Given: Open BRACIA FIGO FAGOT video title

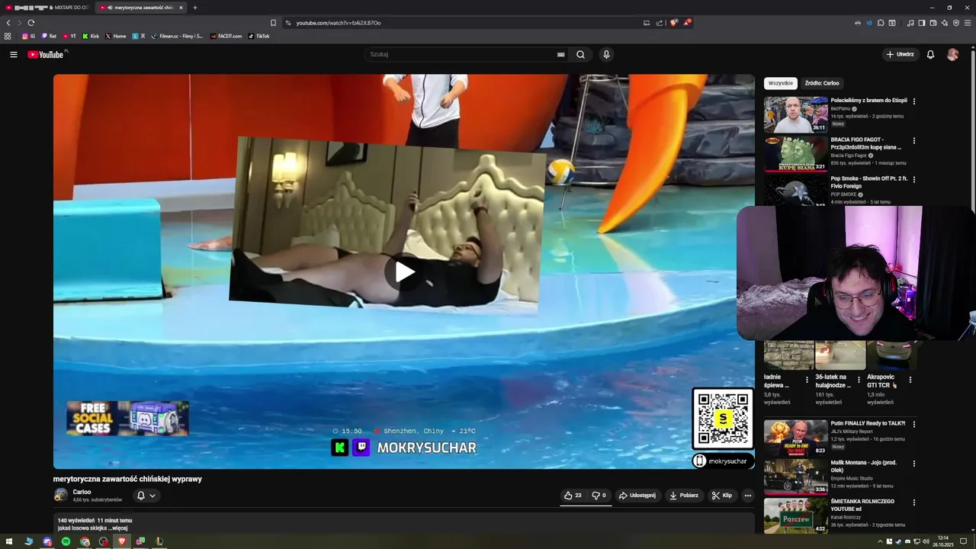Looking at the screenshot, I should 866,143.
